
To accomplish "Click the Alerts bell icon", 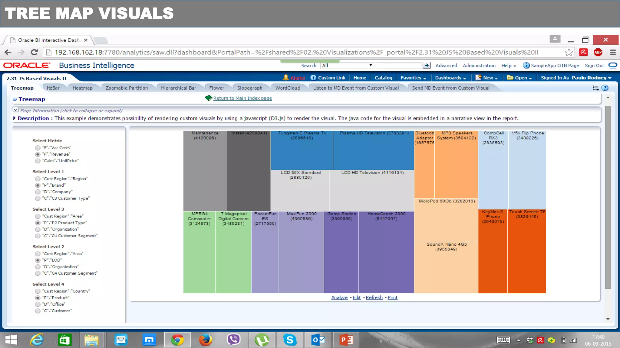I will (286, 78).
